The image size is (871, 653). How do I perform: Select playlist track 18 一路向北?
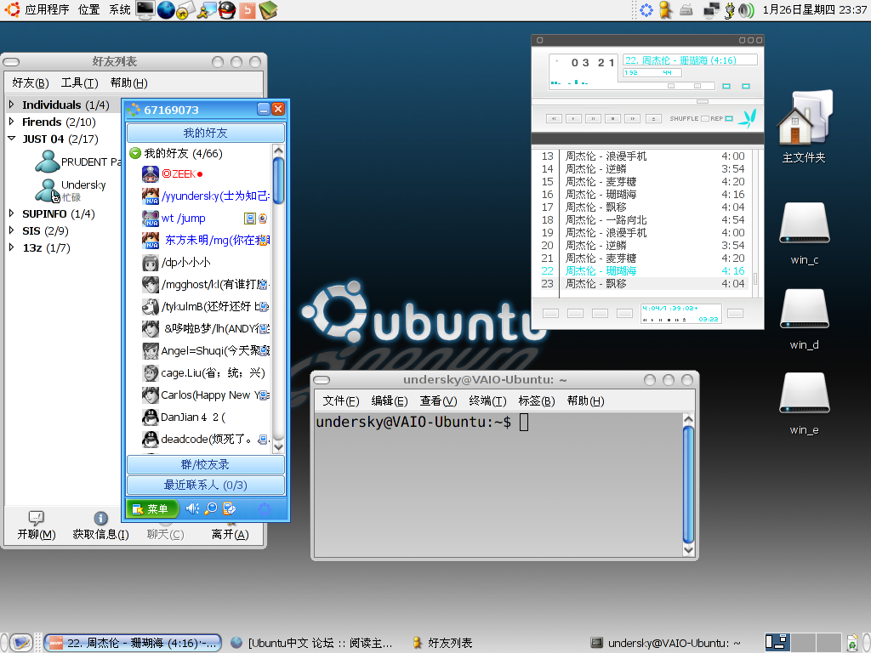tap(643, 220)
